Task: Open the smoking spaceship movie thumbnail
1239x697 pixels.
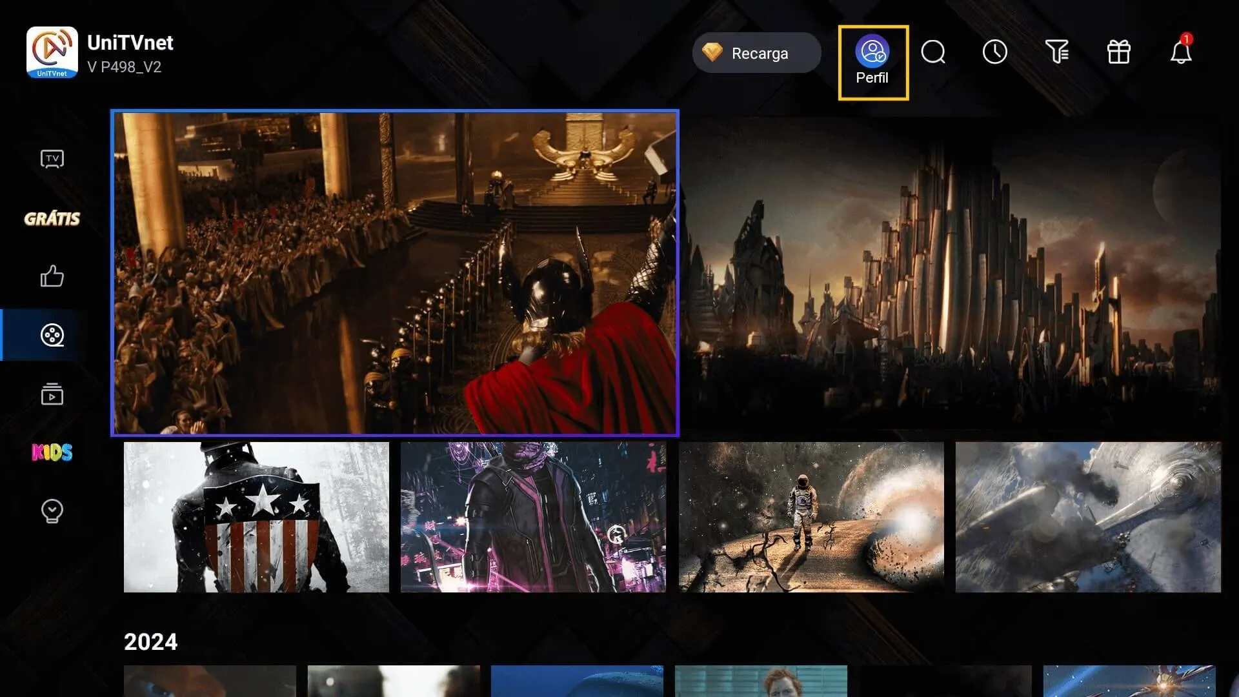Action: coord(1088,517)
